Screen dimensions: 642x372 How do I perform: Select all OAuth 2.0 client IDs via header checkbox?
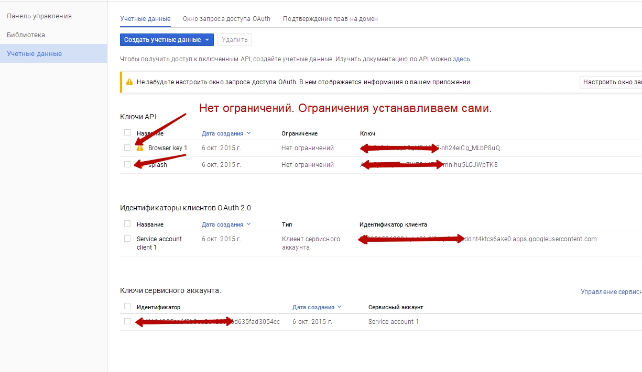tap(127, 223)
